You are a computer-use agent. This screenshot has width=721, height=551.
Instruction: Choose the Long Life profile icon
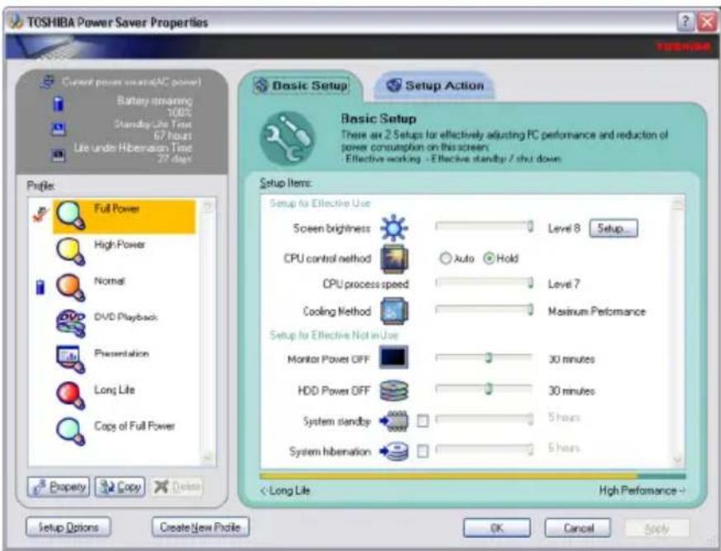pyautogui.click(x=70, y=395)
